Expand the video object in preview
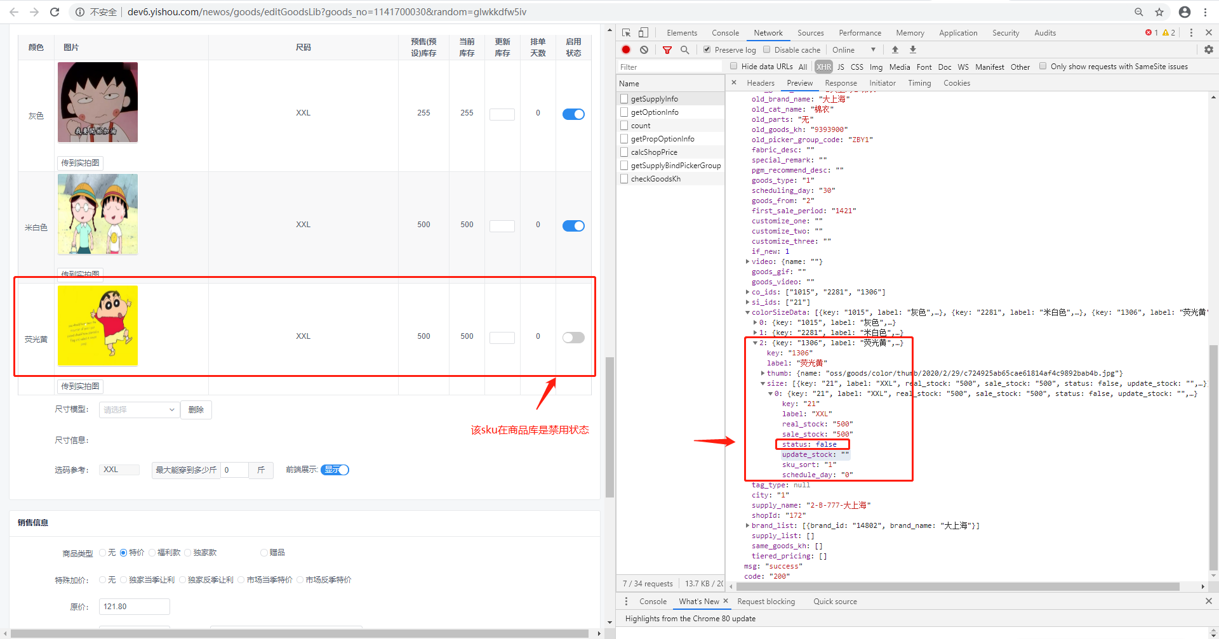The width and height of the screenshot is (1219, 639). click(747, 261)
